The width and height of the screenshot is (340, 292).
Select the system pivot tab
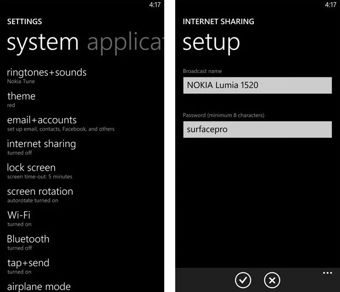pos(43,43)
